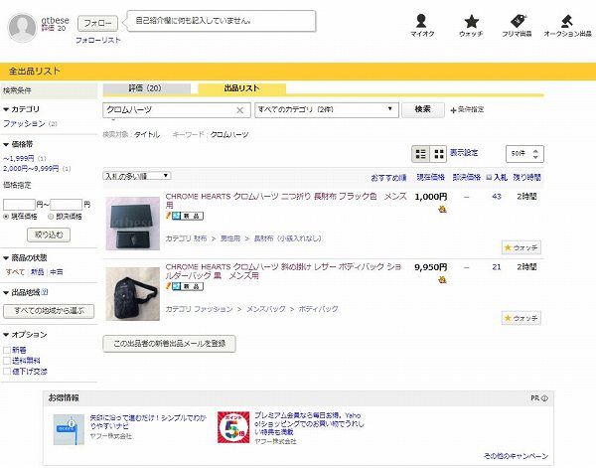Screen dimensions: 596x468
Task: Collapse the カテゴリ filter section
Action: click(21, 109)
